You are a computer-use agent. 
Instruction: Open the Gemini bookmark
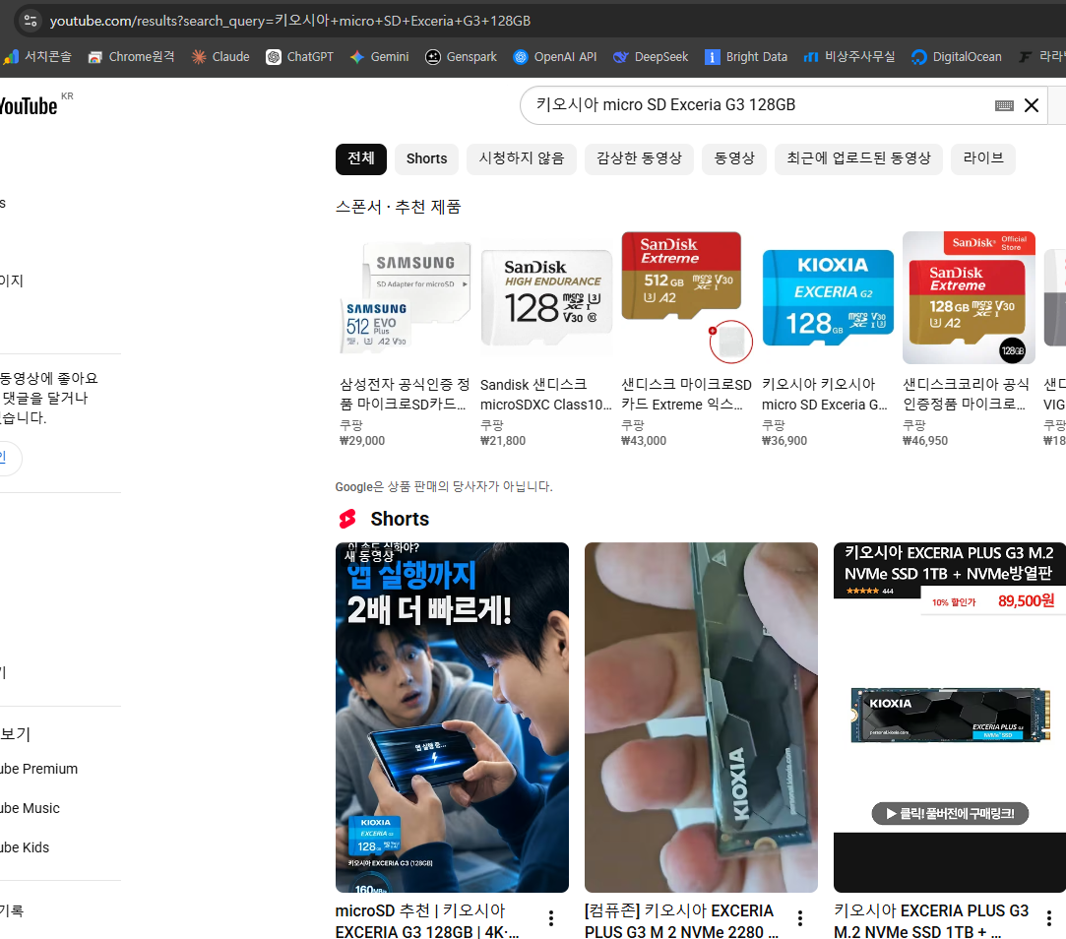(379, 56)
